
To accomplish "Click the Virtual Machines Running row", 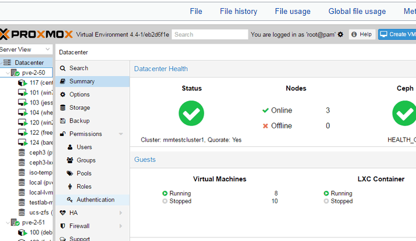I will [x=220, y=193].
